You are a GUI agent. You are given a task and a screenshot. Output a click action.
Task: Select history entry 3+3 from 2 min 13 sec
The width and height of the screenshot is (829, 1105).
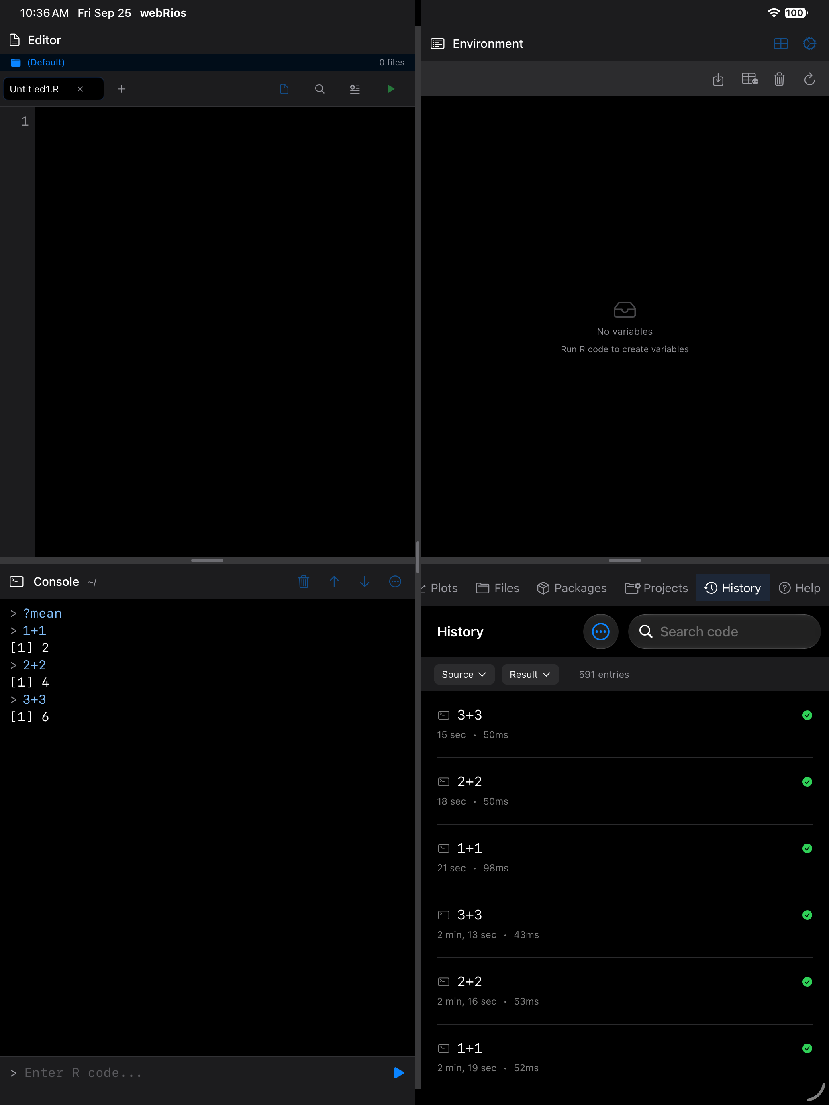625,924
